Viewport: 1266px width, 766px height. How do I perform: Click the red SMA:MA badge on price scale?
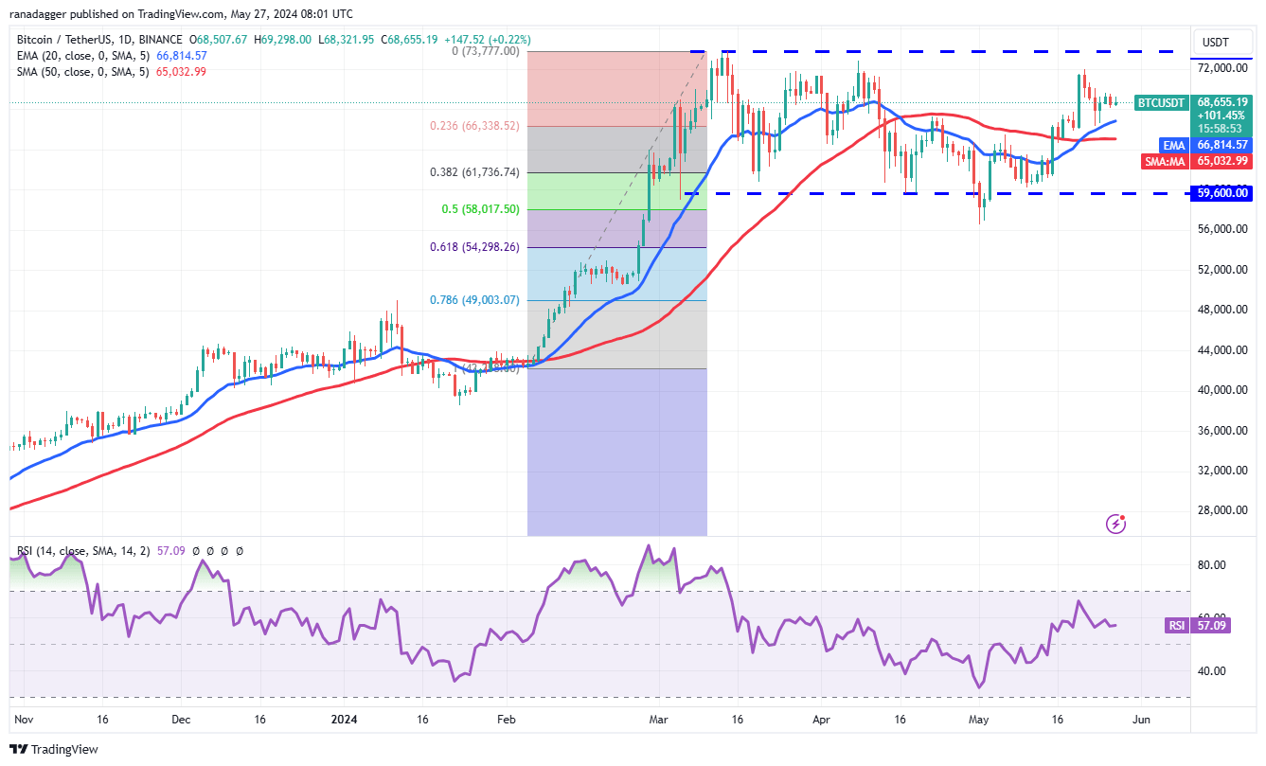pos(1166,161)
